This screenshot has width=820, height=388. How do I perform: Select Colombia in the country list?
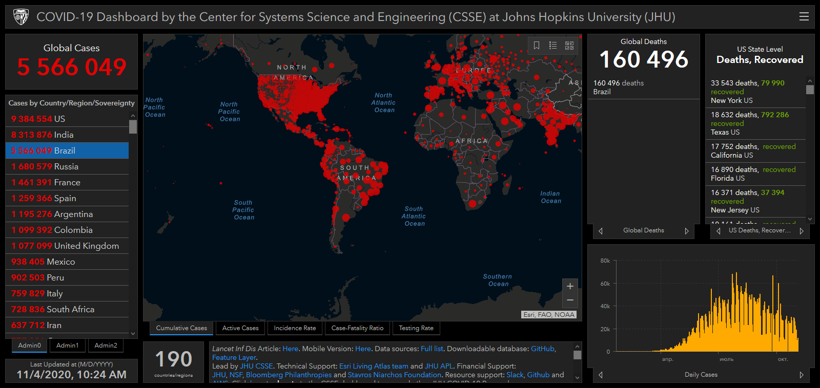67,230
